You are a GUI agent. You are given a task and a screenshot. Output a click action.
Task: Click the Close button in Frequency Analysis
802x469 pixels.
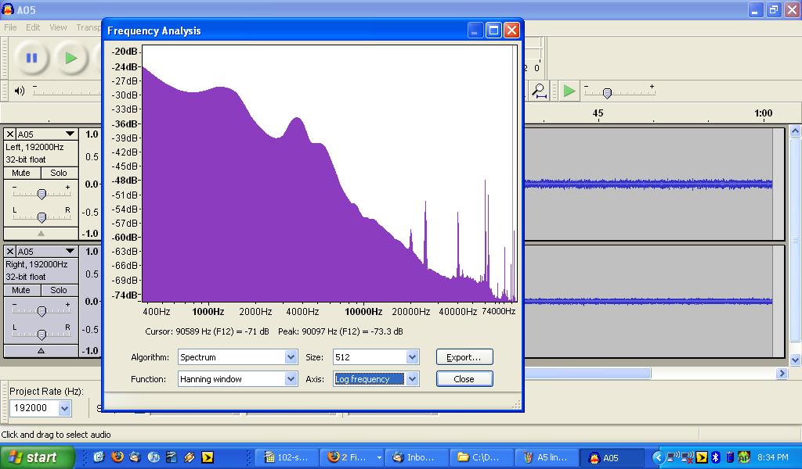[464, 379]
